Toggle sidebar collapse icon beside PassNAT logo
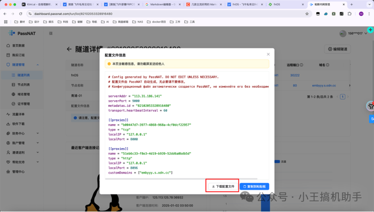This screenshot has height=212, width=374. 51,33
